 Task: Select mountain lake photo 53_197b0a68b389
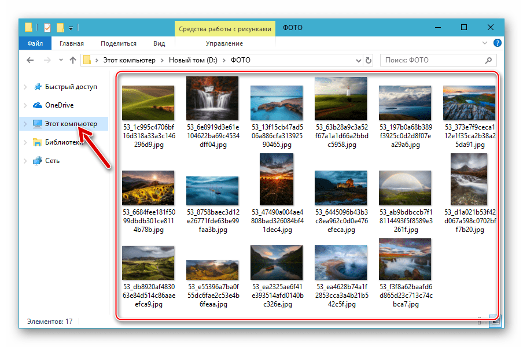405,103
